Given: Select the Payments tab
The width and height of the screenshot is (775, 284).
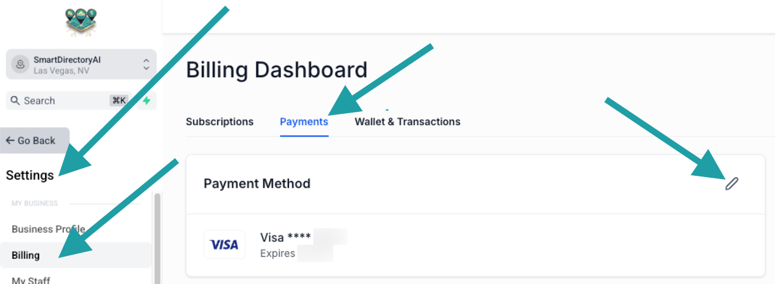Looking at the screenshot, I should pyautogui.click(x=304, y=121).
